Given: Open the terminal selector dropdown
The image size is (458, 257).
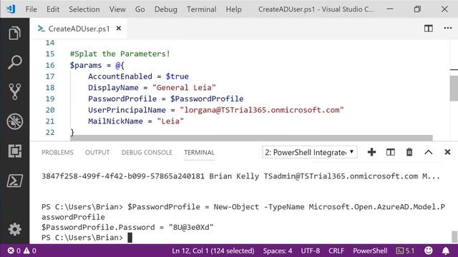Looking at the screenshot, I should pos(310,152).
